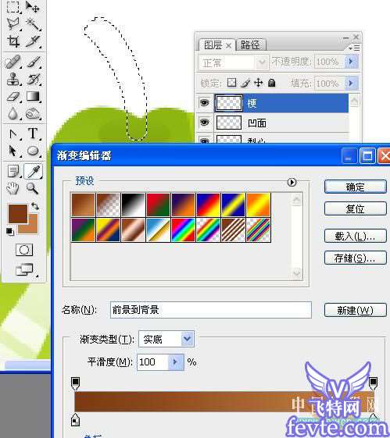Open the 正常 blend mode dropdown

click(234, 62)
